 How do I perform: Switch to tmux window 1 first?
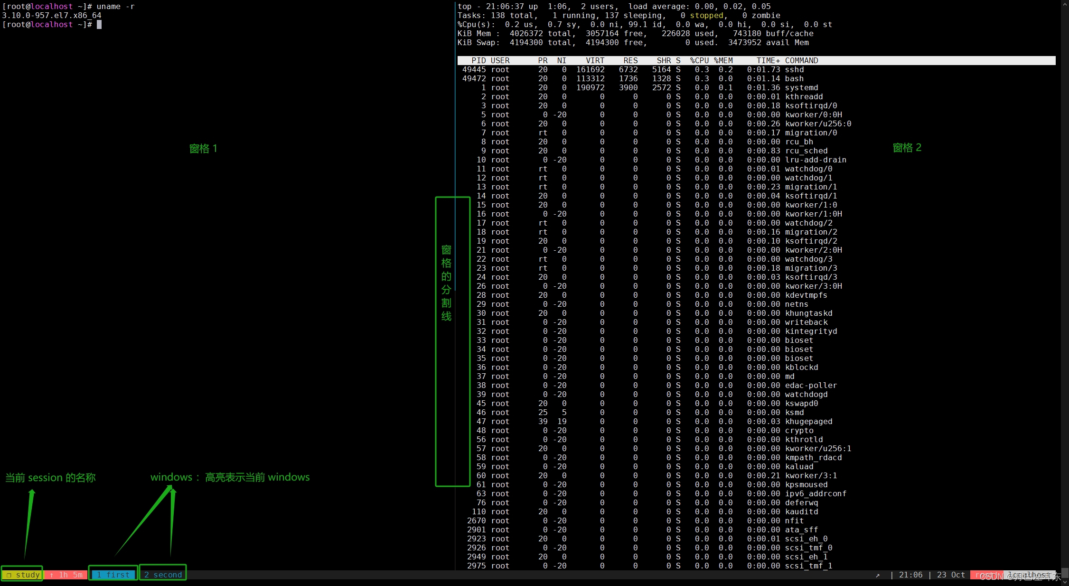(x=113, y=575)
